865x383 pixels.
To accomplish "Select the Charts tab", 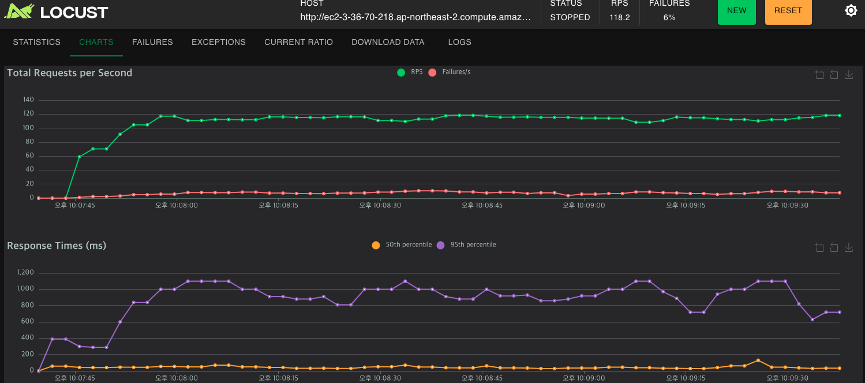I will [96, 42].
